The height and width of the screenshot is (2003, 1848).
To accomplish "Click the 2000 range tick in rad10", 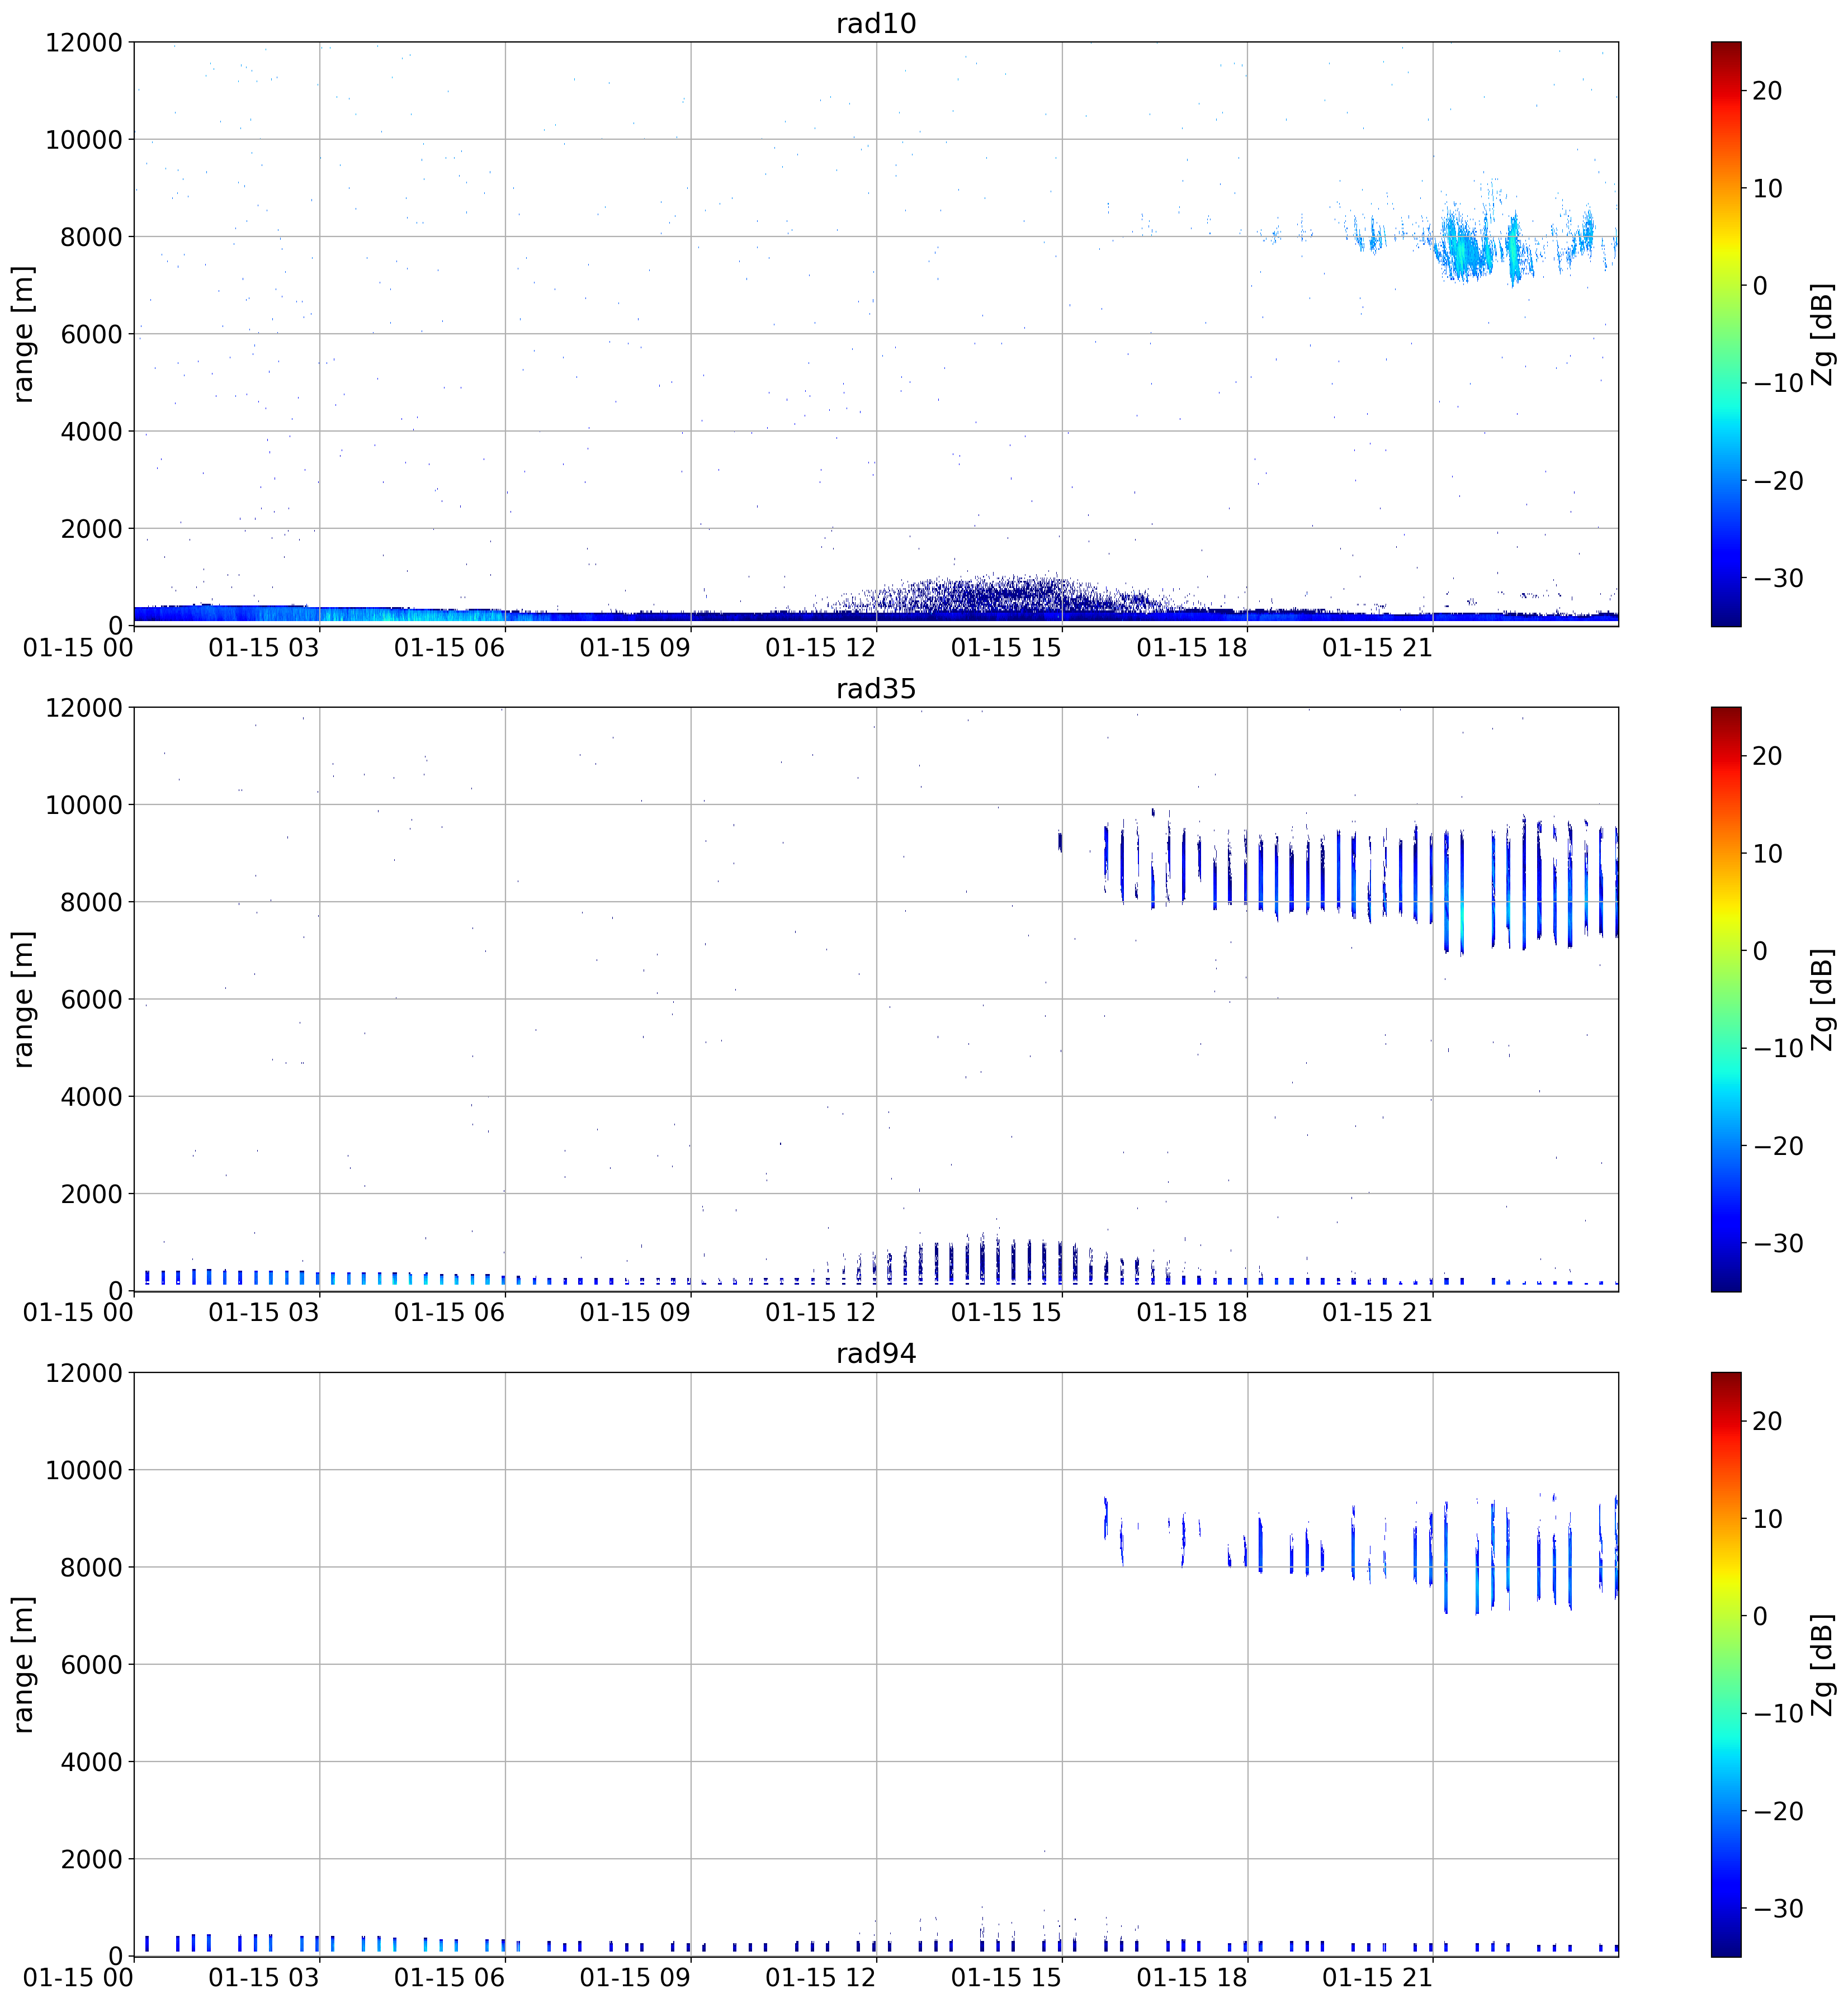I will (x=91, y=529).
